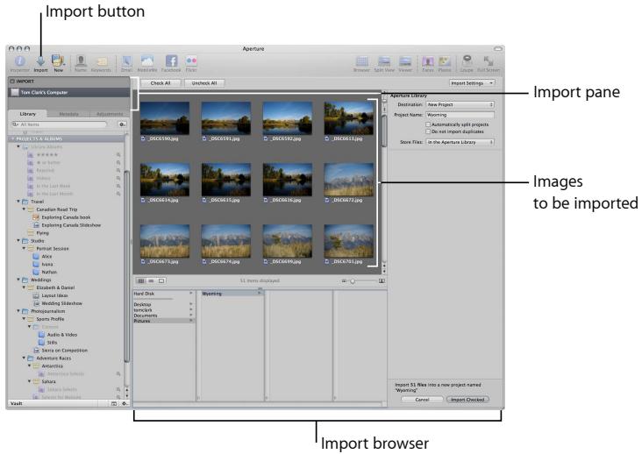Click the Email toolbar icon
The height and width of the screenshot is (454, 642).
point(127,61)
